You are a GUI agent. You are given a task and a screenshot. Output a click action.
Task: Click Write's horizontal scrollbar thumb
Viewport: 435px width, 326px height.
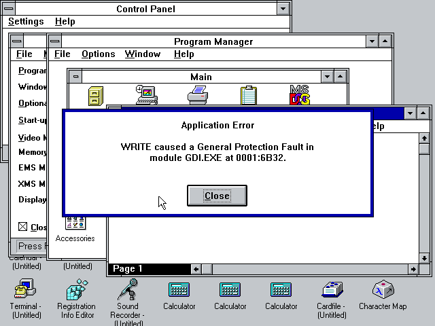[x=207, y=269]
